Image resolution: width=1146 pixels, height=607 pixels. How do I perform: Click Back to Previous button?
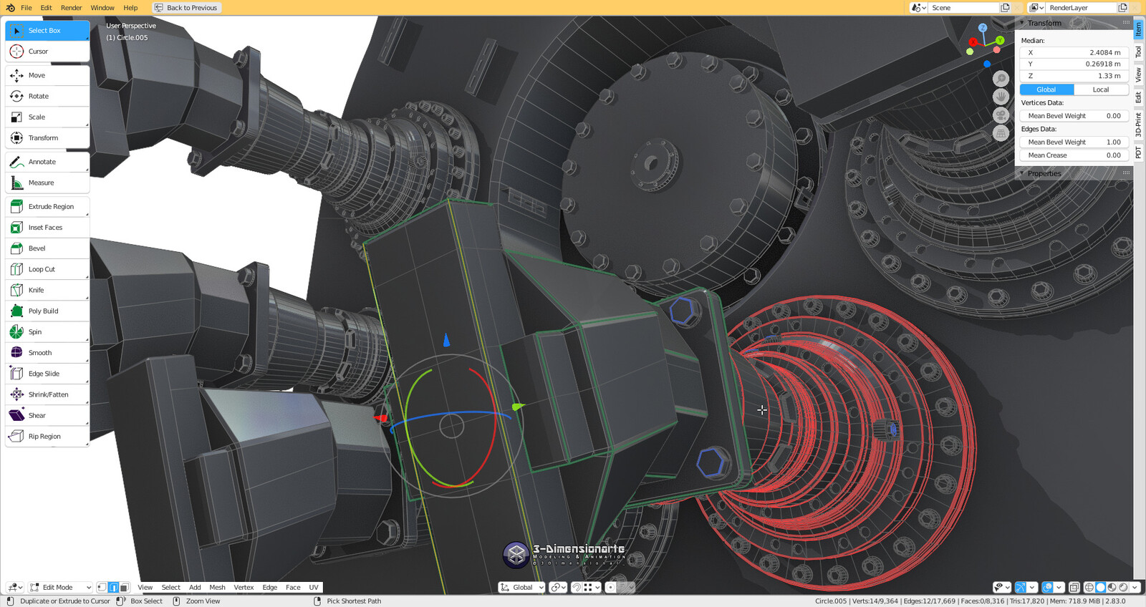pyautogui.click(x=186, y=8)
